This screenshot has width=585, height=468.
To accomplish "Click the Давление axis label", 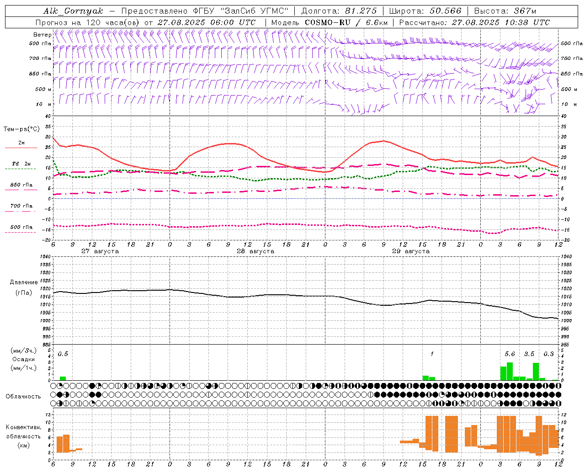I will pos(24,282).
